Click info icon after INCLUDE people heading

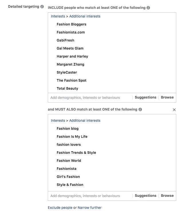(148, 8)
